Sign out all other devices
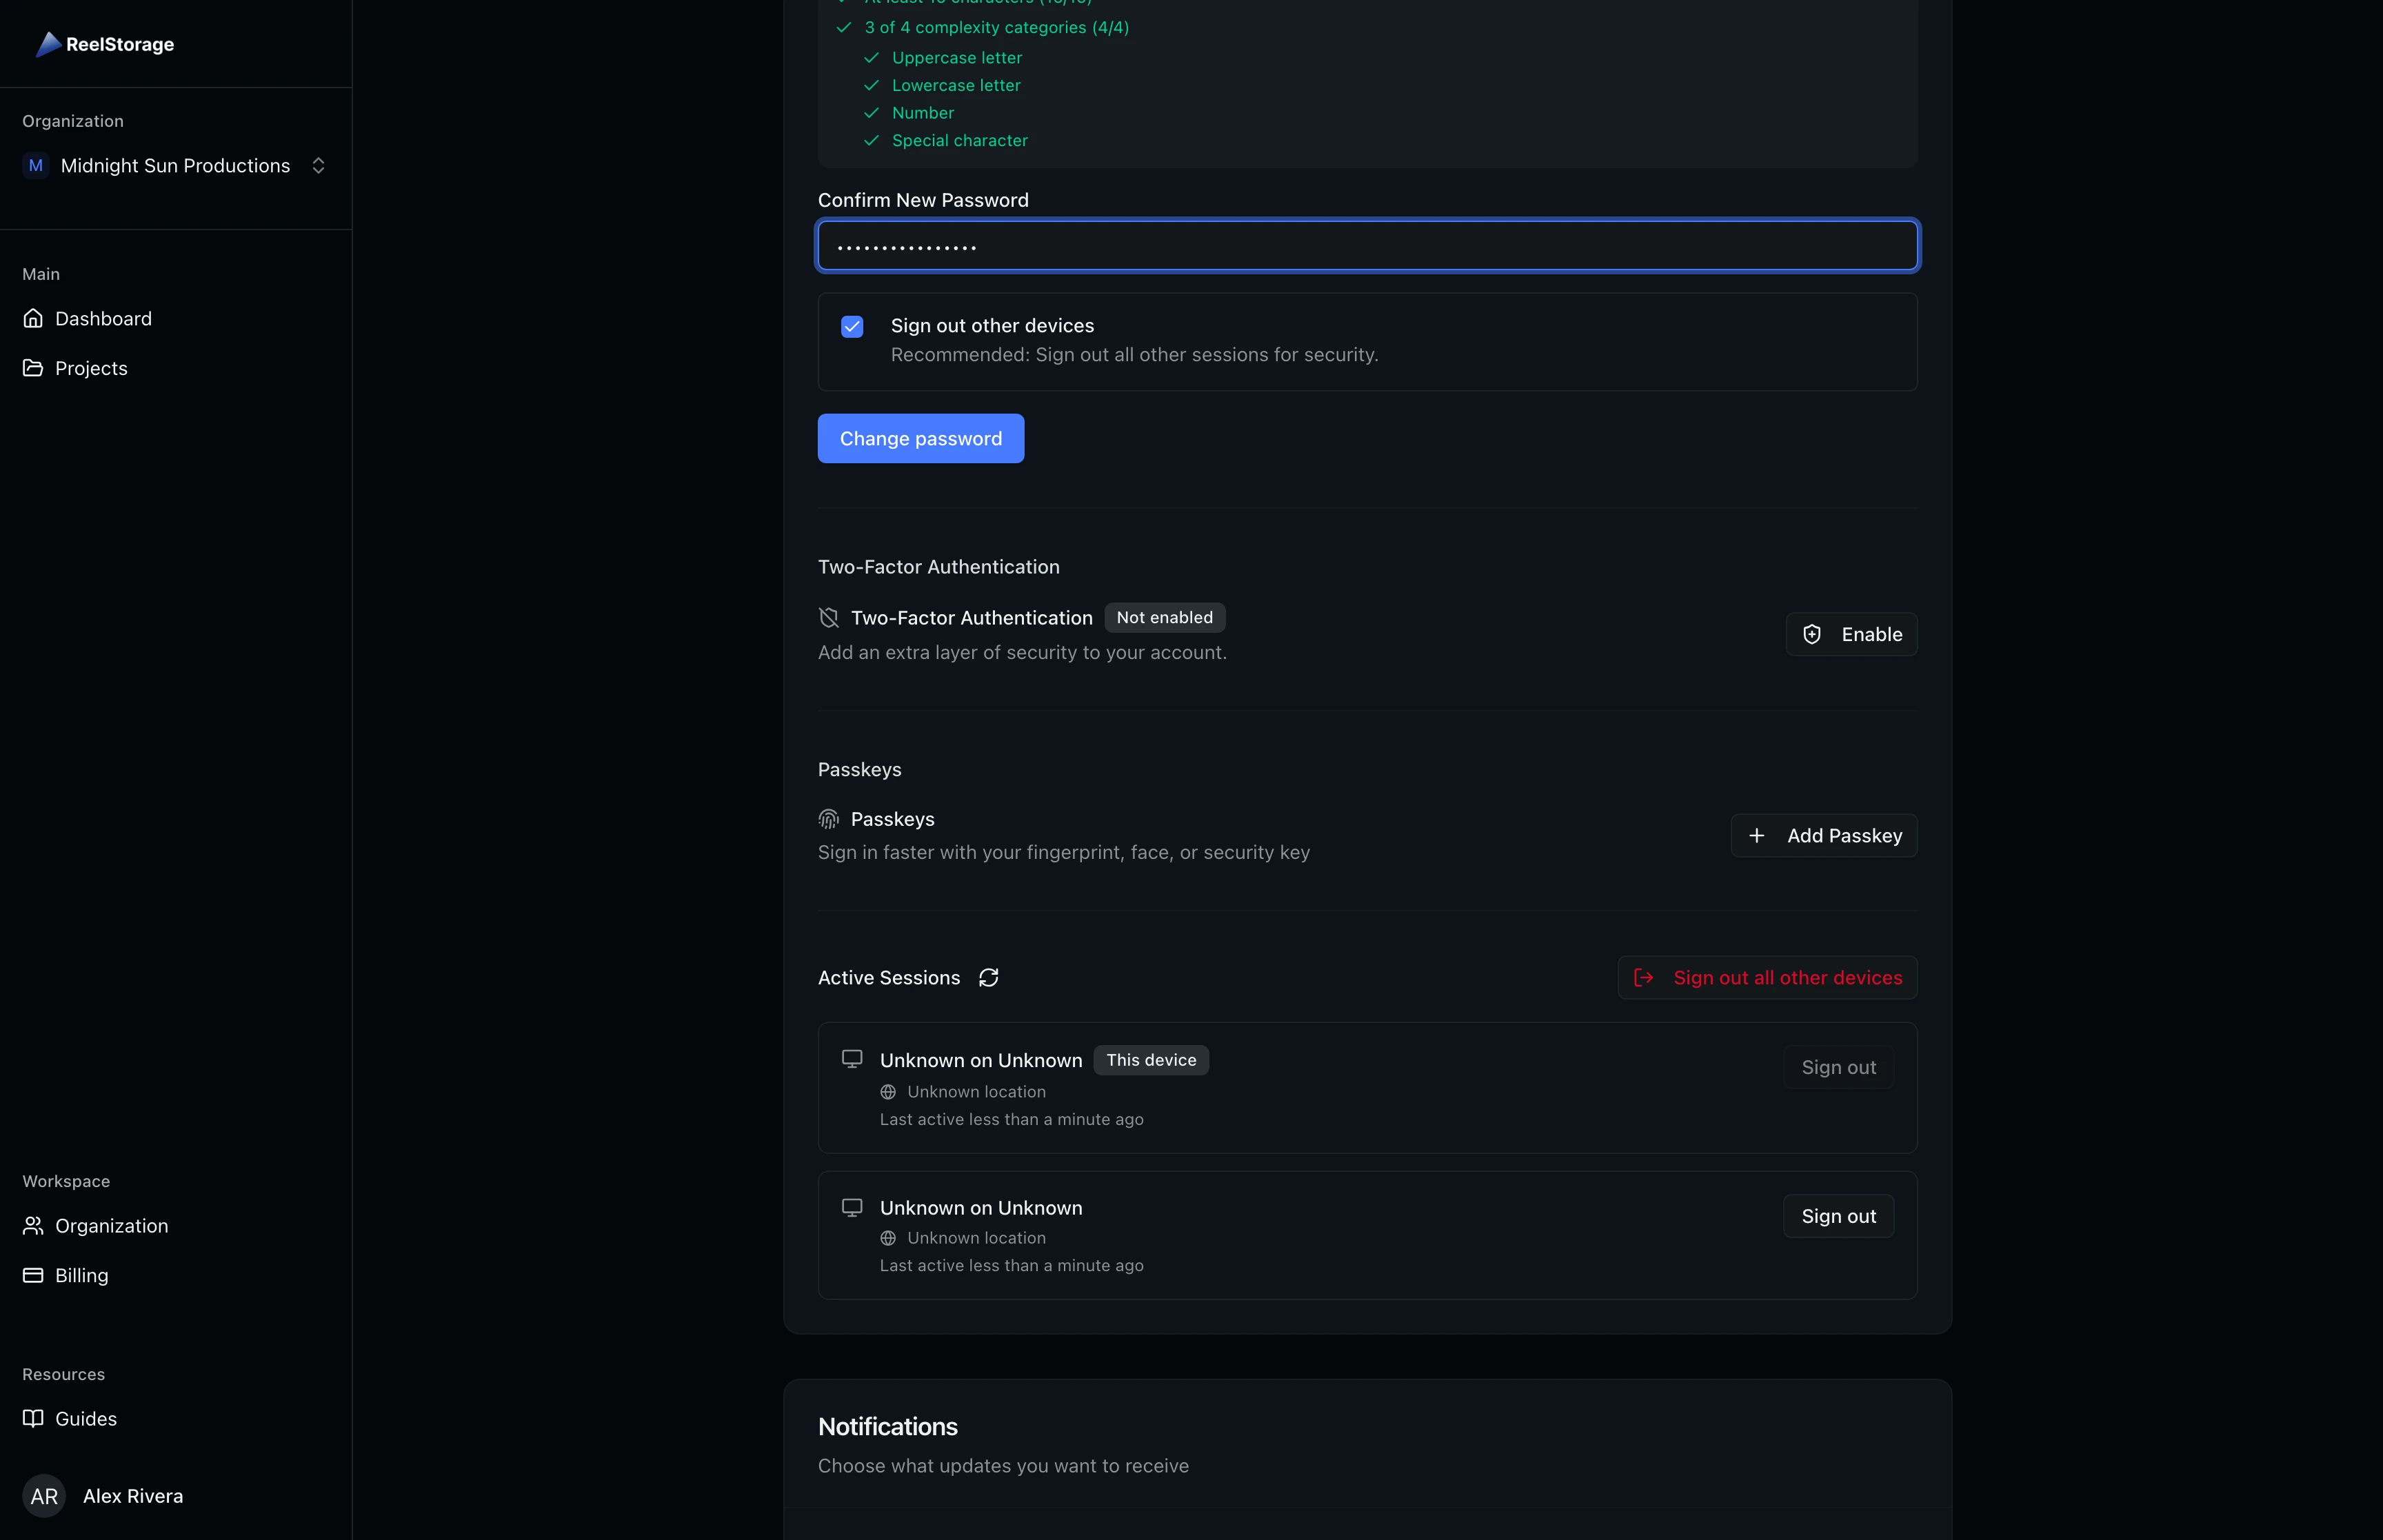2383x1540 pixels. coord(1766,977)
